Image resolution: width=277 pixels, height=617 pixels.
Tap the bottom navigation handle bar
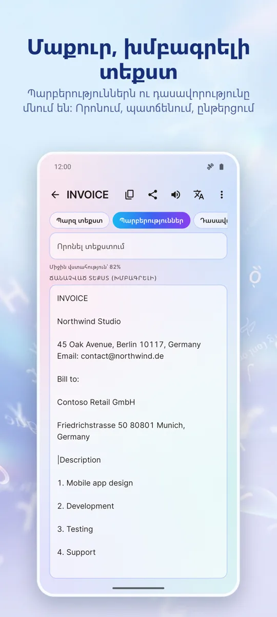(138, 588)
